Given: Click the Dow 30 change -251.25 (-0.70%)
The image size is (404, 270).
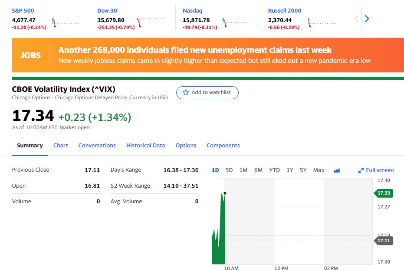Looking at the screenshot, I should pos(116,27).
